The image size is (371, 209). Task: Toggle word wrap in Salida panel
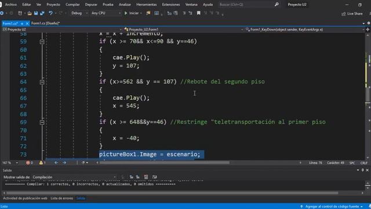155,177
